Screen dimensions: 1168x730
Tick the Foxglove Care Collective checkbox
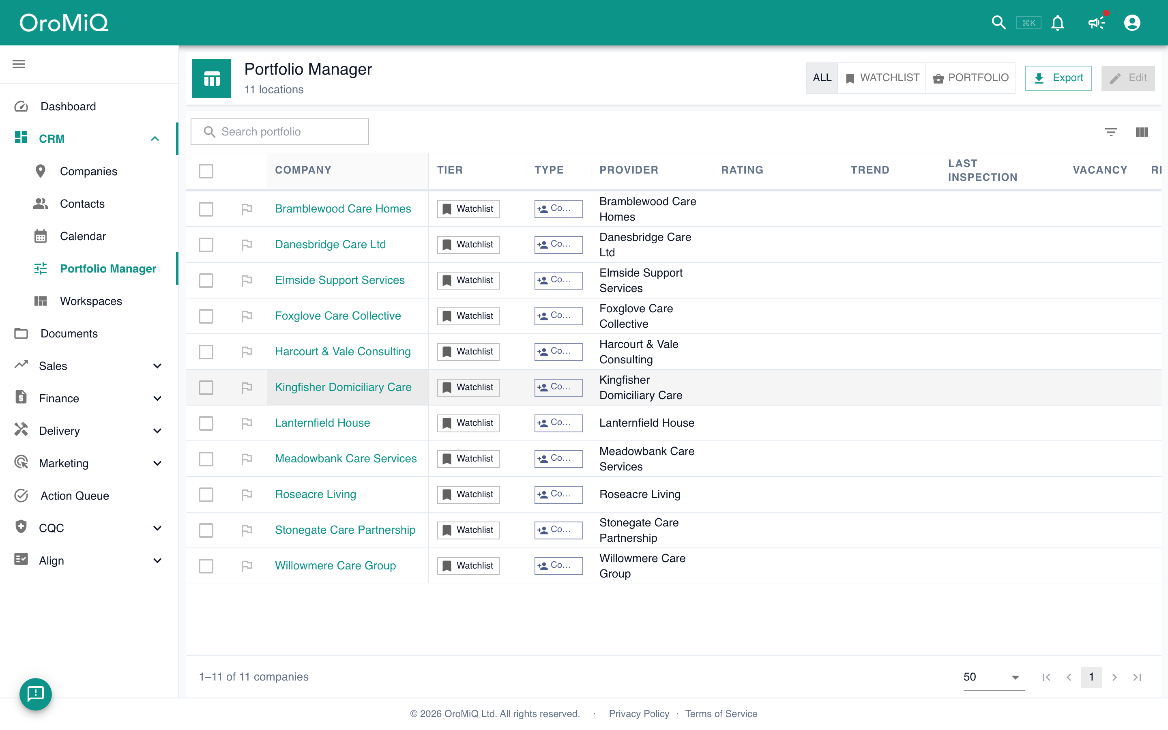click(206, 316)
